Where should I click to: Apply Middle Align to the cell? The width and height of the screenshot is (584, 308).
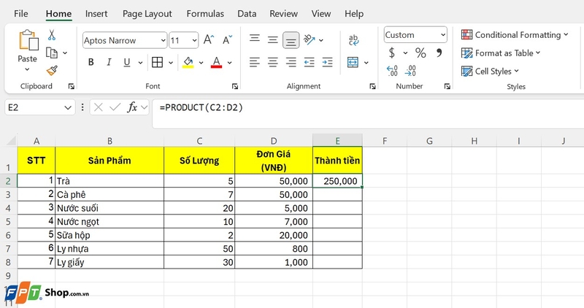(x=272, y=40)
